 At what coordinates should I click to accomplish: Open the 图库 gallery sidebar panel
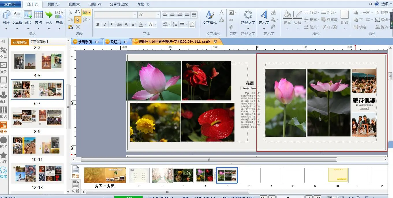[x=3, y=53]
